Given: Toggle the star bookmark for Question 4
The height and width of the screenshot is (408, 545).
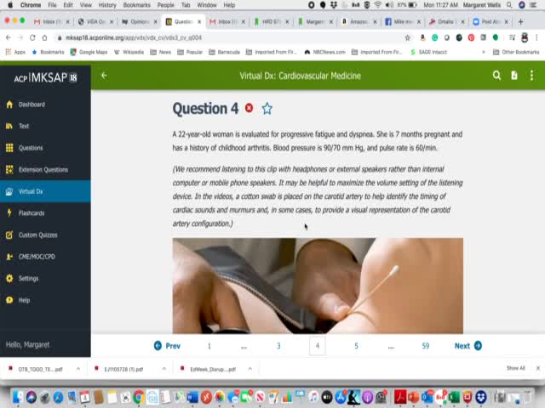Looking at the screenshot, I should [x=267, y=109].
